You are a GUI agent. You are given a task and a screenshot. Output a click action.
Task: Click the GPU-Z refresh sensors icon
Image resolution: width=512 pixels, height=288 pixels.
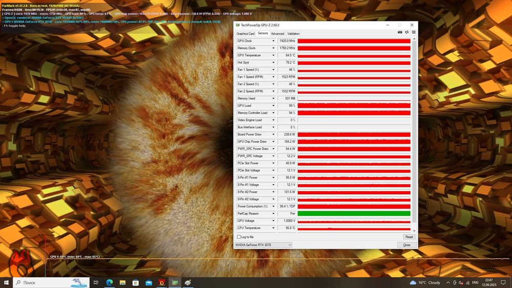[x=407, y=32]
